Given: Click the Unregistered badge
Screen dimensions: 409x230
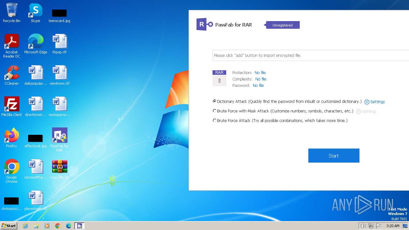Looking at the screenshot, I should pos(282,25).
